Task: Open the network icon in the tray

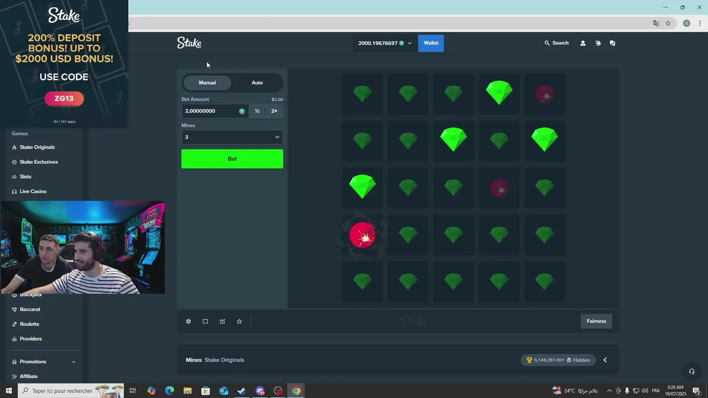Action: coord(636,391)
